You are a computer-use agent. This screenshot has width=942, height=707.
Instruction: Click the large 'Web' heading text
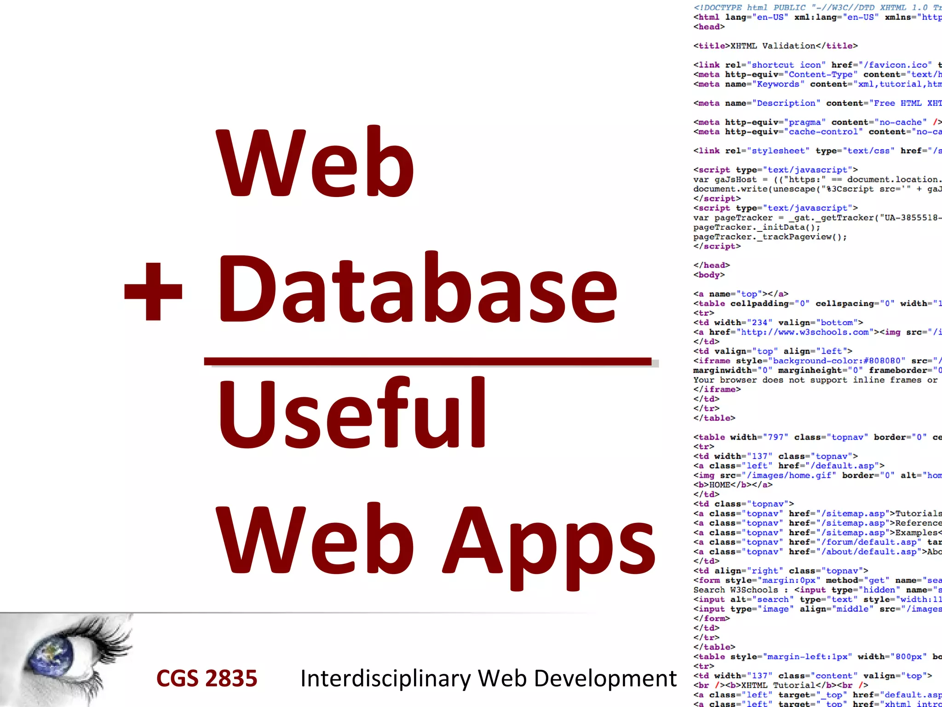pyautogui.click(x=316, y=162)
